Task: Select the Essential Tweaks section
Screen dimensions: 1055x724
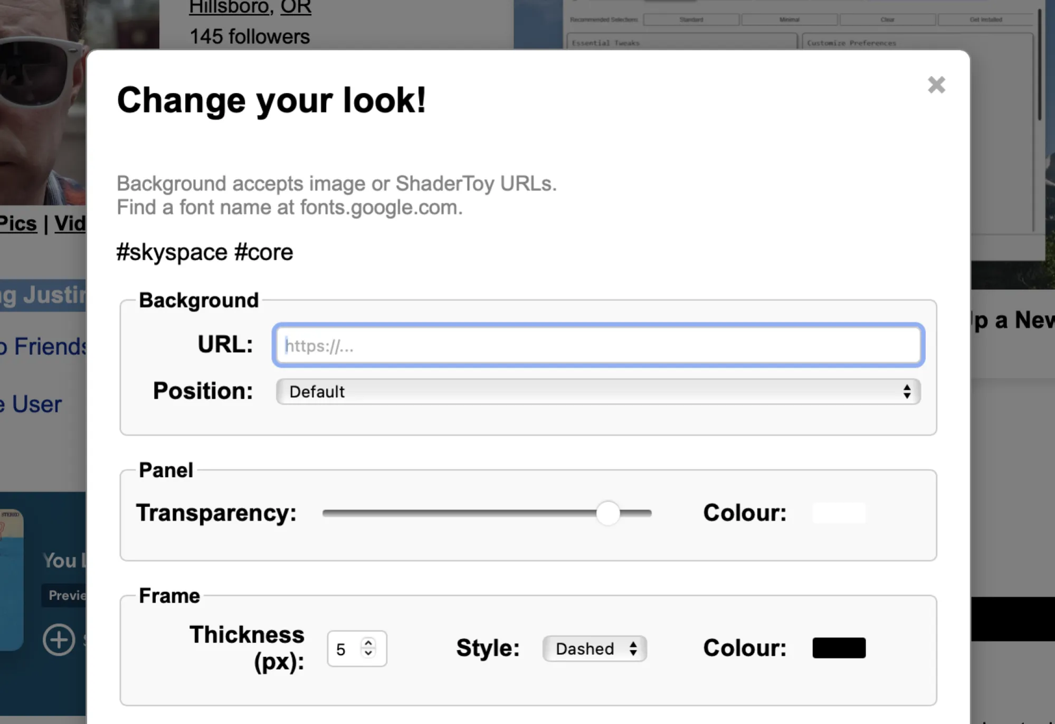Action: (605, 43)
